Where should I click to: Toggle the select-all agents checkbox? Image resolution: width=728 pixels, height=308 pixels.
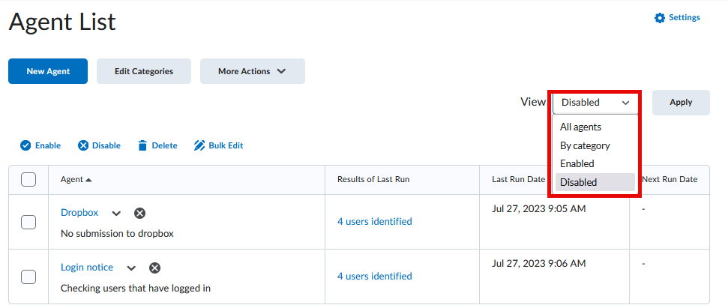28,180
